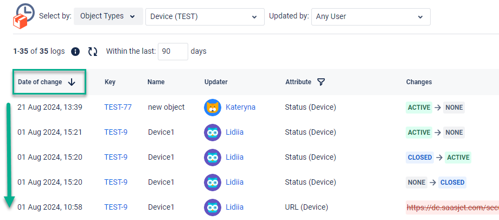
Task: Click the sort arrow on Date of change
Action: click(72, 82)
